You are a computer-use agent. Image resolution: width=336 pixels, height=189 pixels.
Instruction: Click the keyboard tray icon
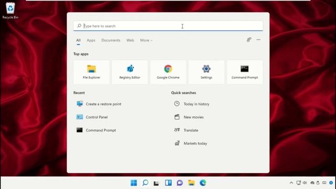[x=324, y=183]
